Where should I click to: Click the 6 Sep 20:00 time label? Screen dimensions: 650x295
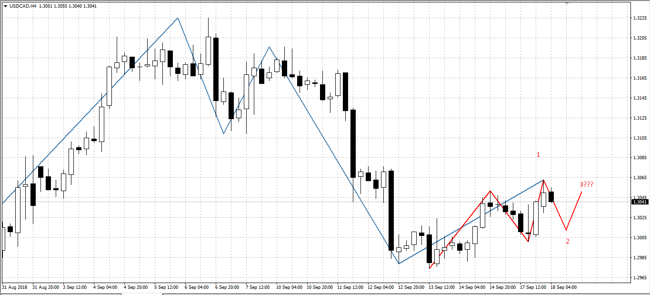click(x=228, y=287)
